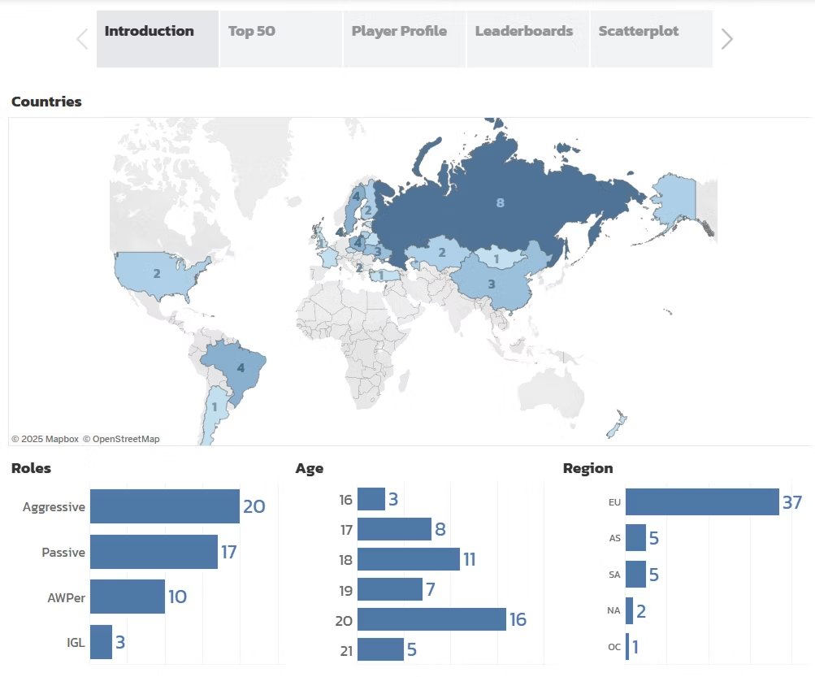This screenshot has width=815, height=677.
Task: Click the age 19 bar
Action: (x=390, y=590)
